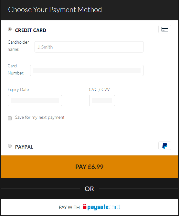The height and width of the screenshot is (216, 179).
Task: Click the Cardholder name input field
Action: pos(89,47)
